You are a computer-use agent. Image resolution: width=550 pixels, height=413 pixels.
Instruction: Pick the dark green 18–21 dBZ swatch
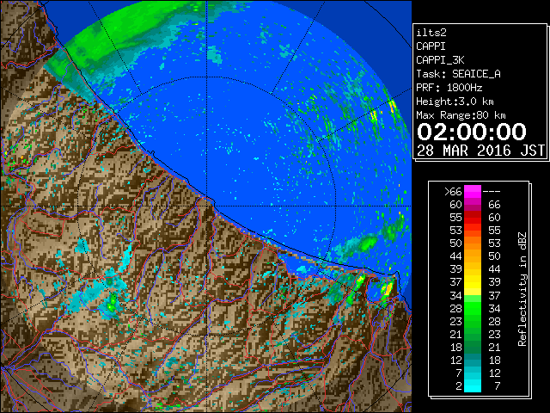tap(473, 347)
